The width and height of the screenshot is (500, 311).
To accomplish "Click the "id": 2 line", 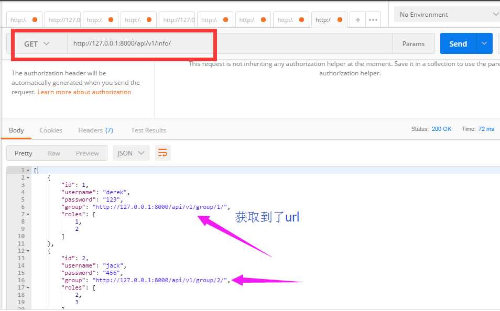I will pos(74,259).
